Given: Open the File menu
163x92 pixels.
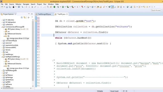Looking at the screenshot, I should [2, 4].
